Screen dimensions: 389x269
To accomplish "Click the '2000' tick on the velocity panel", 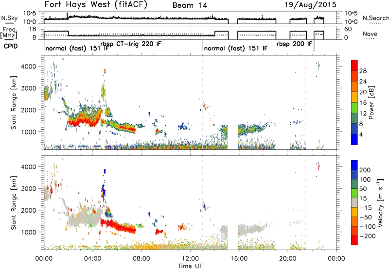I will (29, 210).
